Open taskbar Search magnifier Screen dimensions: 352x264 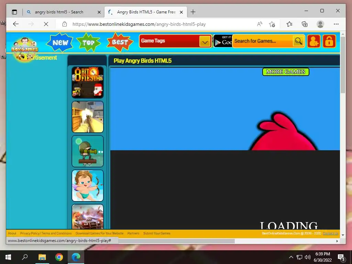tap(25, 257)
